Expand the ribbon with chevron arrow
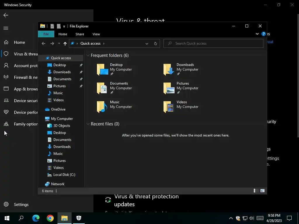Viewport: 299px width, 224px height. pos(257,34)
